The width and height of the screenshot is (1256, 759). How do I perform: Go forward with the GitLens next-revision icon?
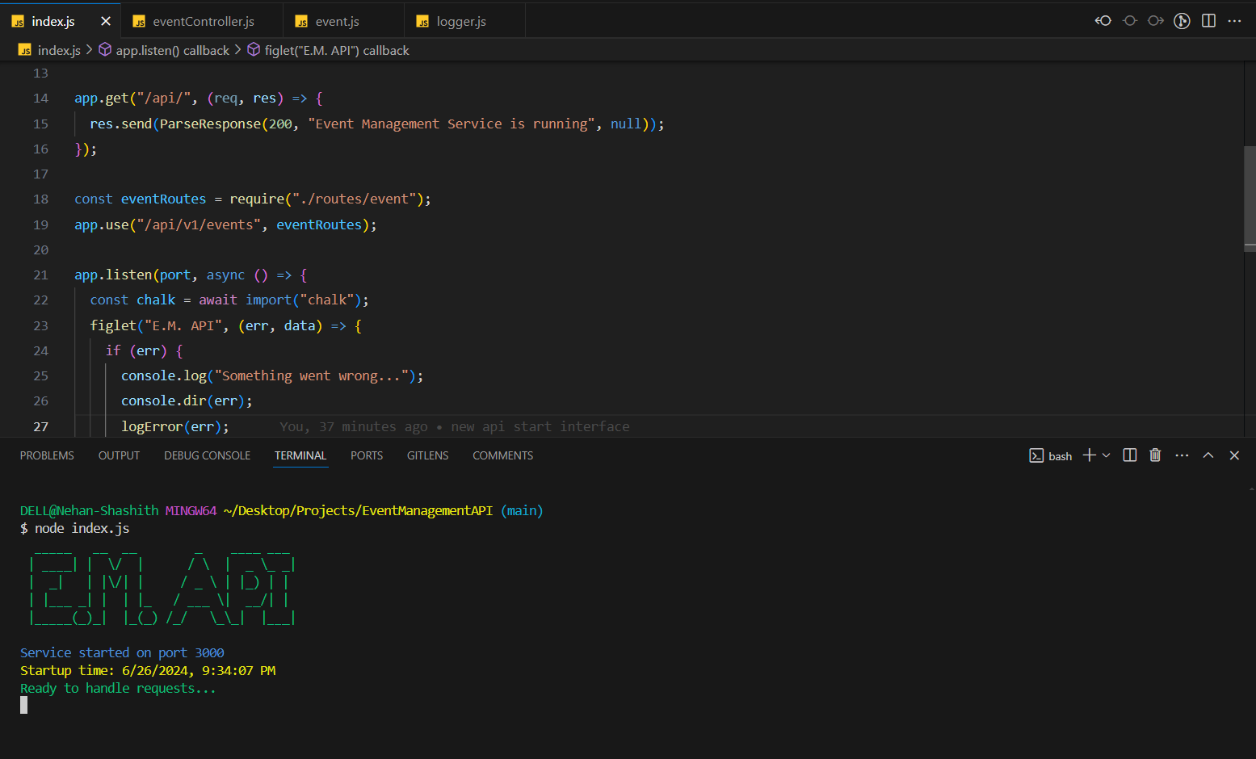click(1156, 21)
